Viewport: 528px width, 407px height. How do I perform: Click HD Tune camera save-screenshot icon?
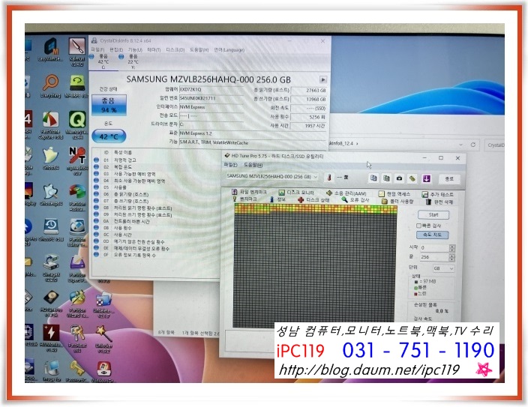(x=399, y=178)
